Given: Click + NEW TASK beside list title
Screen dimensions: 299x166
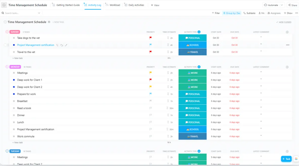Looking at the screenshot, I should click(58, 22).
